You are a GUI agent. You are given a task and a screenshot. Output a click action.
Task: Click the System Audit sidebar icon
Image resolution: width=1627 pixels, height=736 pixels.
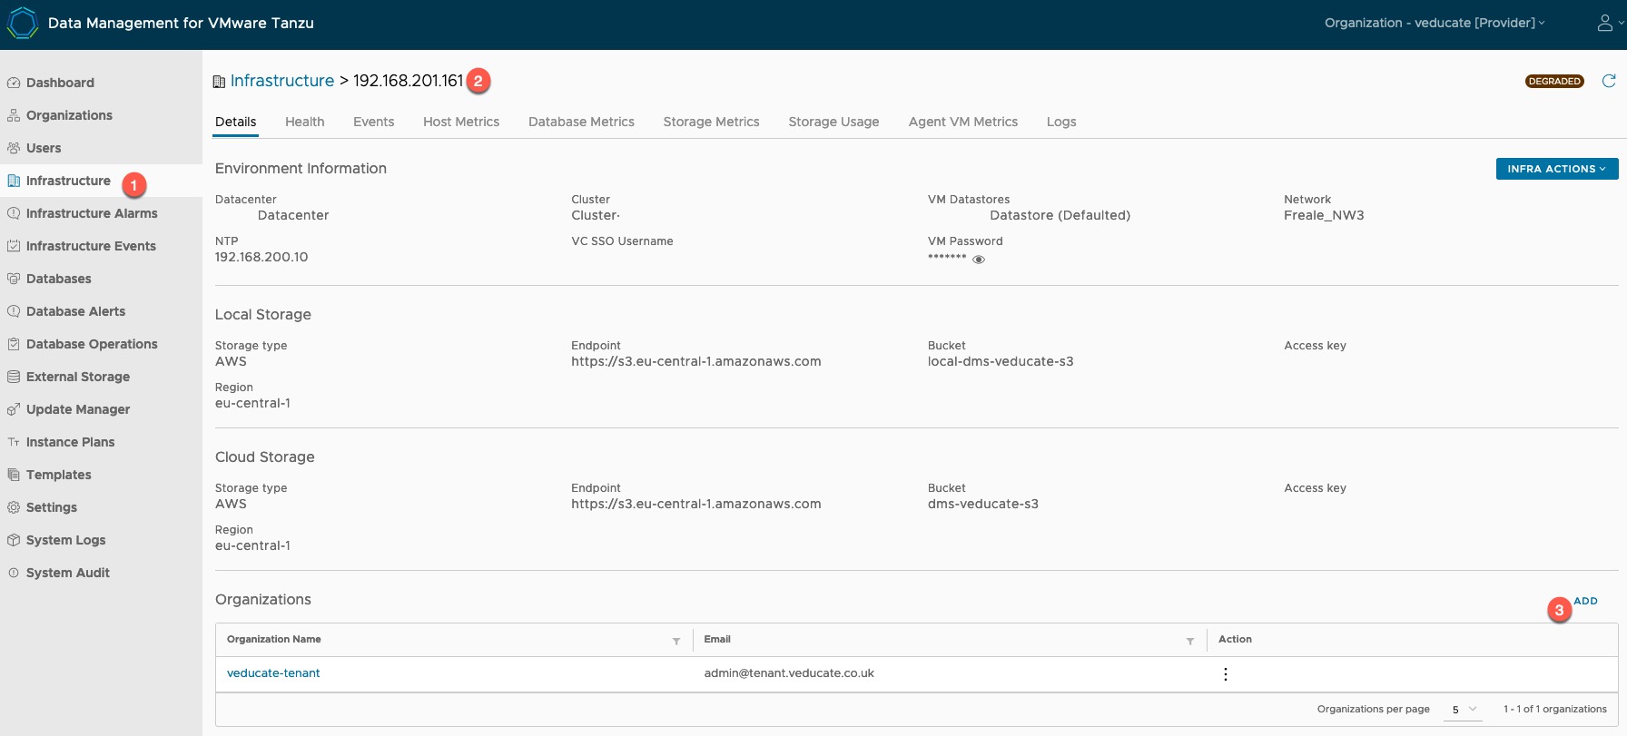(14, 573)
